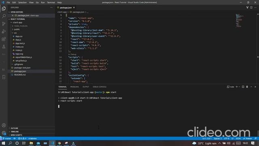Viewport: 259px width, 146px height.
Task: Click errors and warnings count in status bar
Action: 22,138
